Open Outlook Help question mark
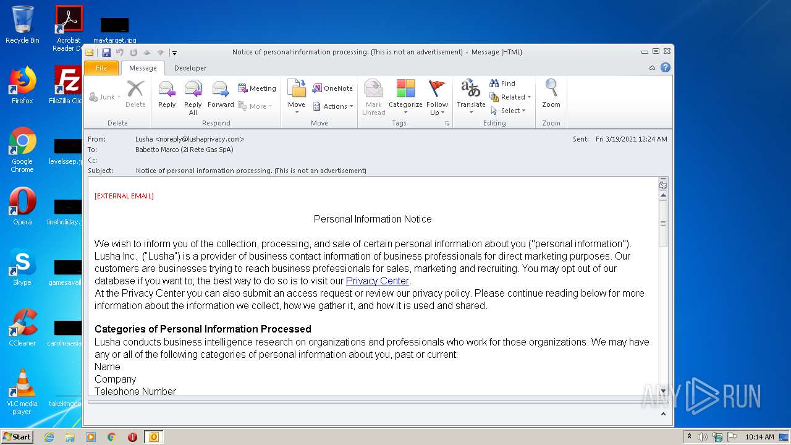This screenshot has height=445, width=791. coord(666,67)
